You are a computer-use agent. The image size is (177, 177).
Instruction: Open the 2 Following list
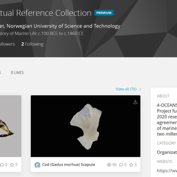tap(33, 44)
